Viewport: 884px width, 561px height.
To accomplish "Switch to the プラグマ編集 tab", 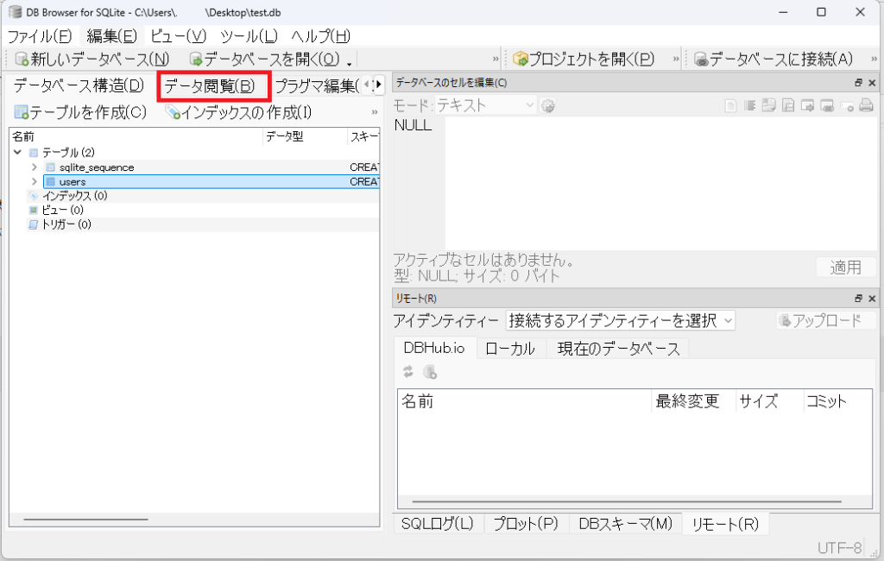I will pos(316,85).
